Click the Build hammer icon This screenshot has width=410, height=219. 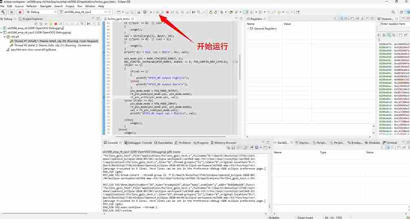4,12
